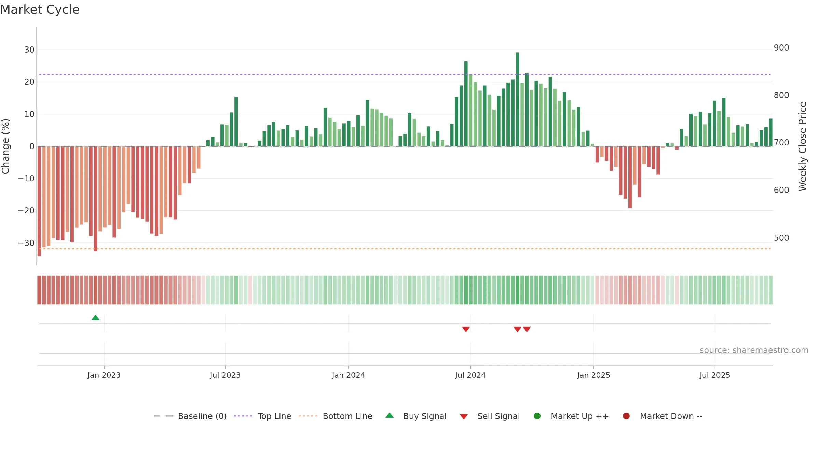Click the Change (%) y-axis title

5,146
